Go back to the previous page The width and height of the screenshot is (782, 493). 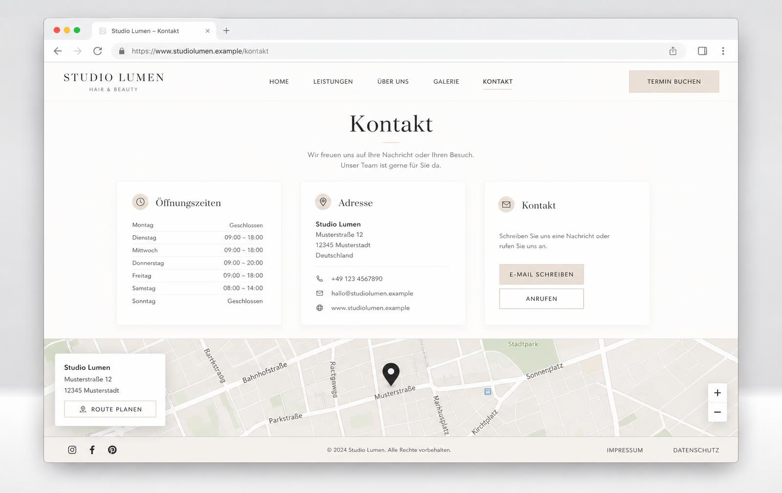tap(58, 51)
